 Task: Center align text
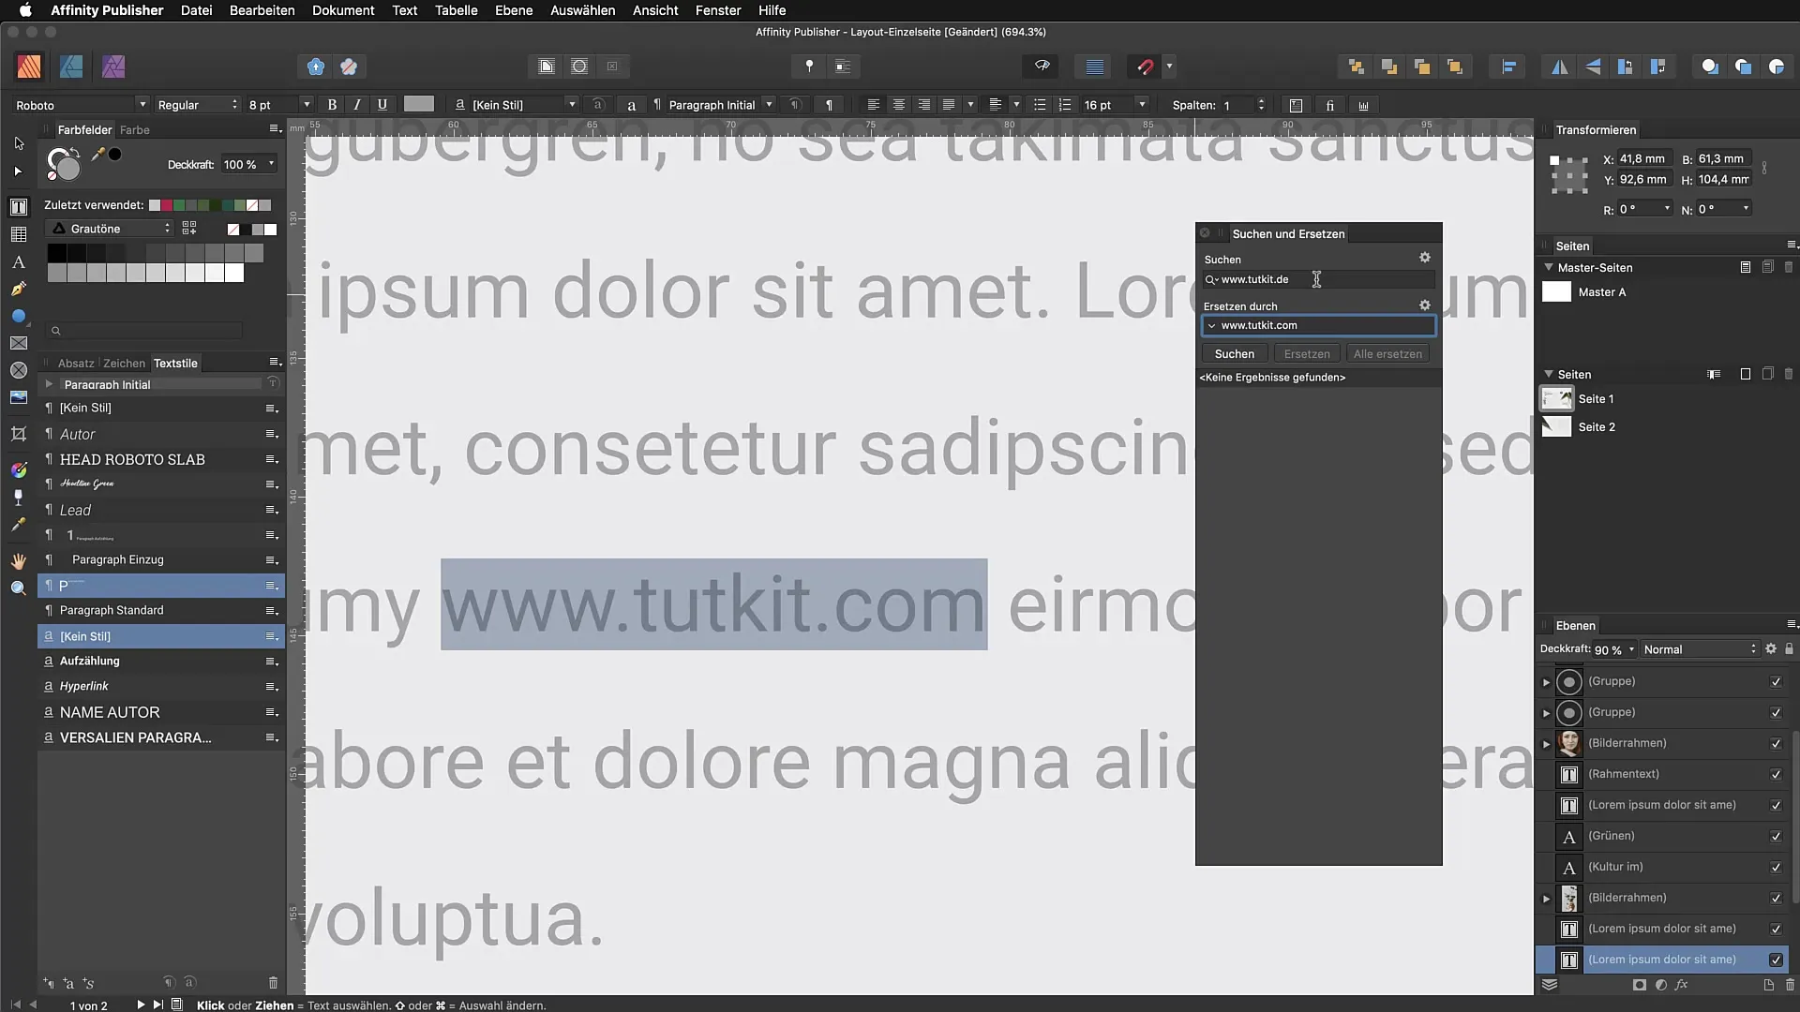pyautogui.click(x=898, y=105)
